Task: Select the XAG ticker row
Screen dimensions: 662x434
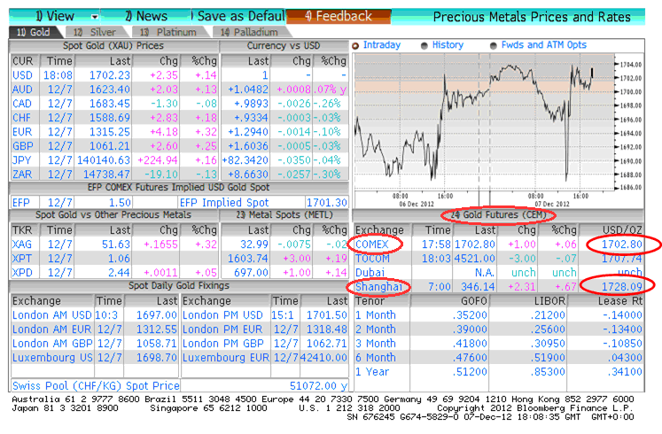Action: [x=114, y=244]
